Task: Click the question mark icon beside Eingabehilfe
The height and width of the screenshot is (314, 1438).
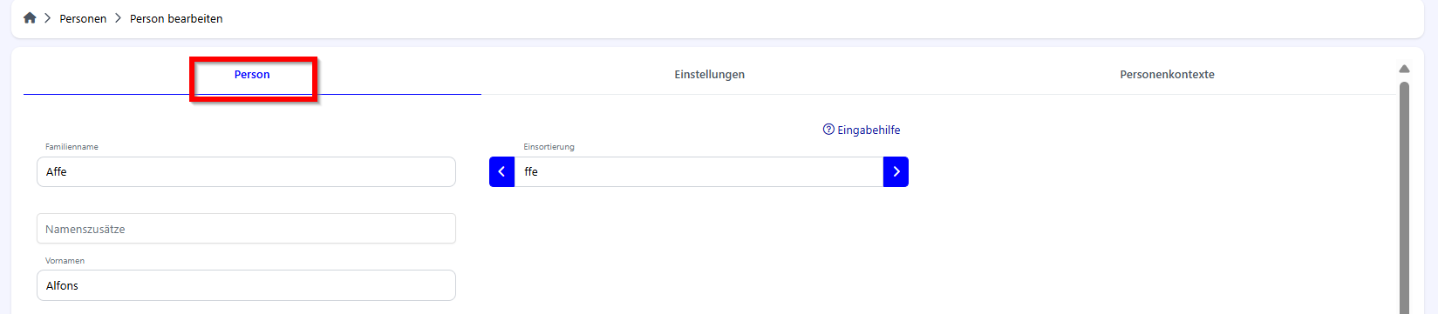Action: pos(828,130)
